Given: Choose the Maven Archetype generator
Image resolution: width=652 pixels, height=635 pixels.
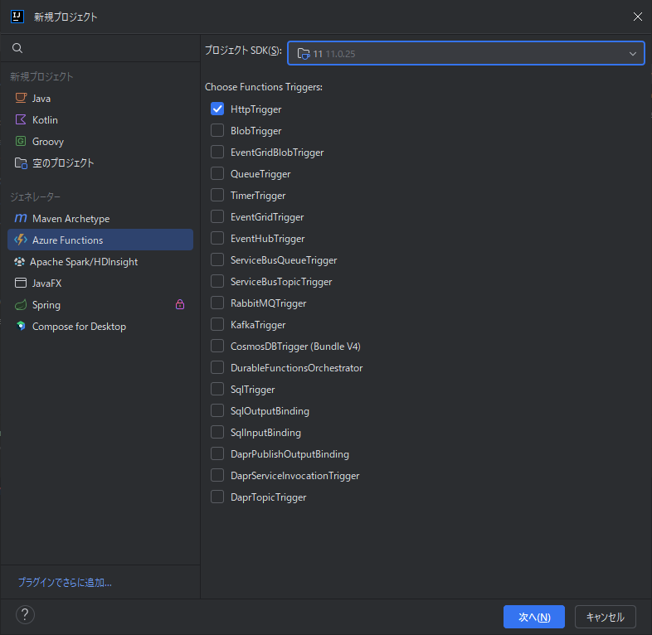Looking at the screenshot, I should pos(100,218).
